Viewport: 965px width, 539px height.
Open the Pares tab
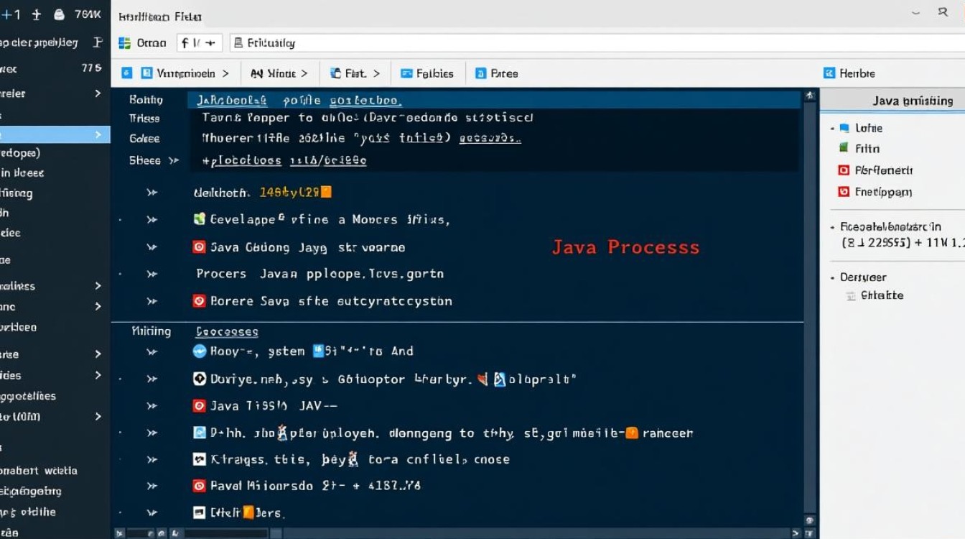click(496, 73)
